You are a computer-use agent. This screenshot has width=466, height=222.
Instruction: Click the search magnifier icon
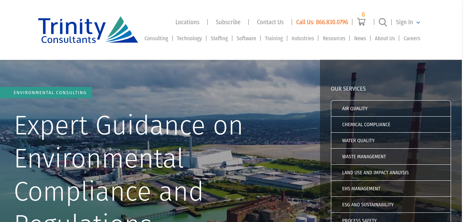(x=383, y=22)
